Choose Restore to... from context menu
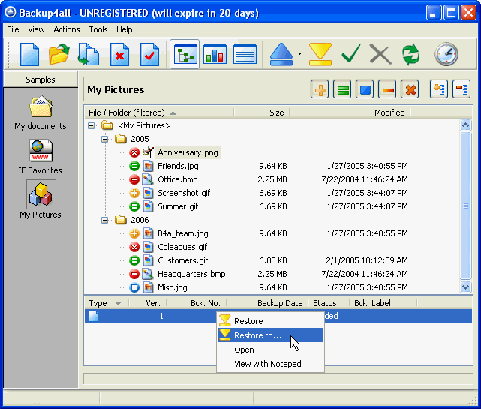 click(x=257, y=335)
